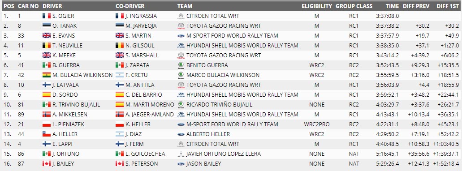Open driver J. Latvala's entry
The height and width of the screenshot is (171, 462).
[65, 85]
